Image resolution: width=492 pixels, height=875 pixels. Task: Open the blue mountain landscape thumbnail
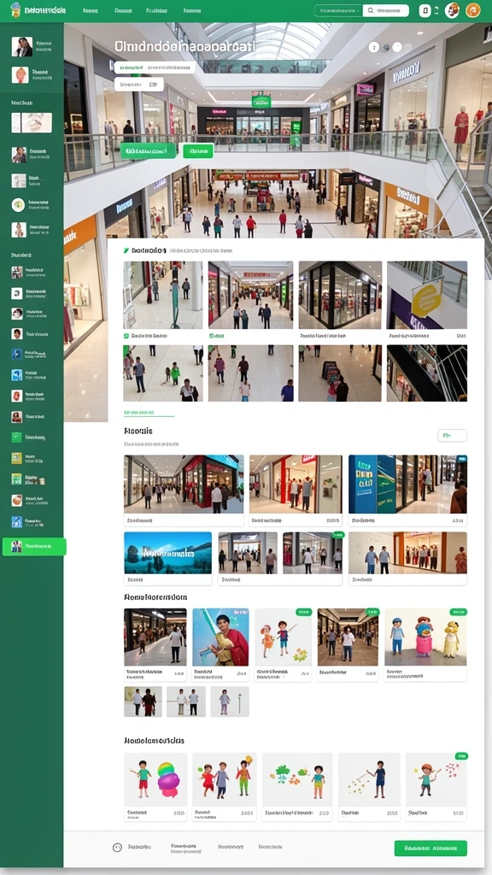tap(168, 553)
